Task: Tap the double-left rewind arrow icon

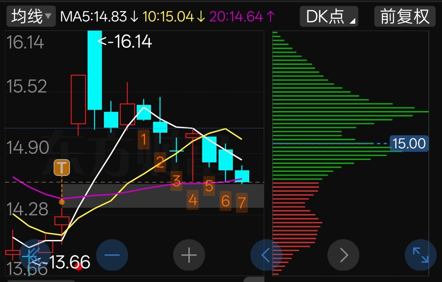Action: coord(35,255)
